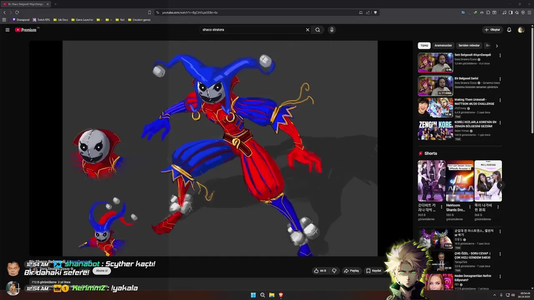Open the YouTube hamburger guide menu

7,30
